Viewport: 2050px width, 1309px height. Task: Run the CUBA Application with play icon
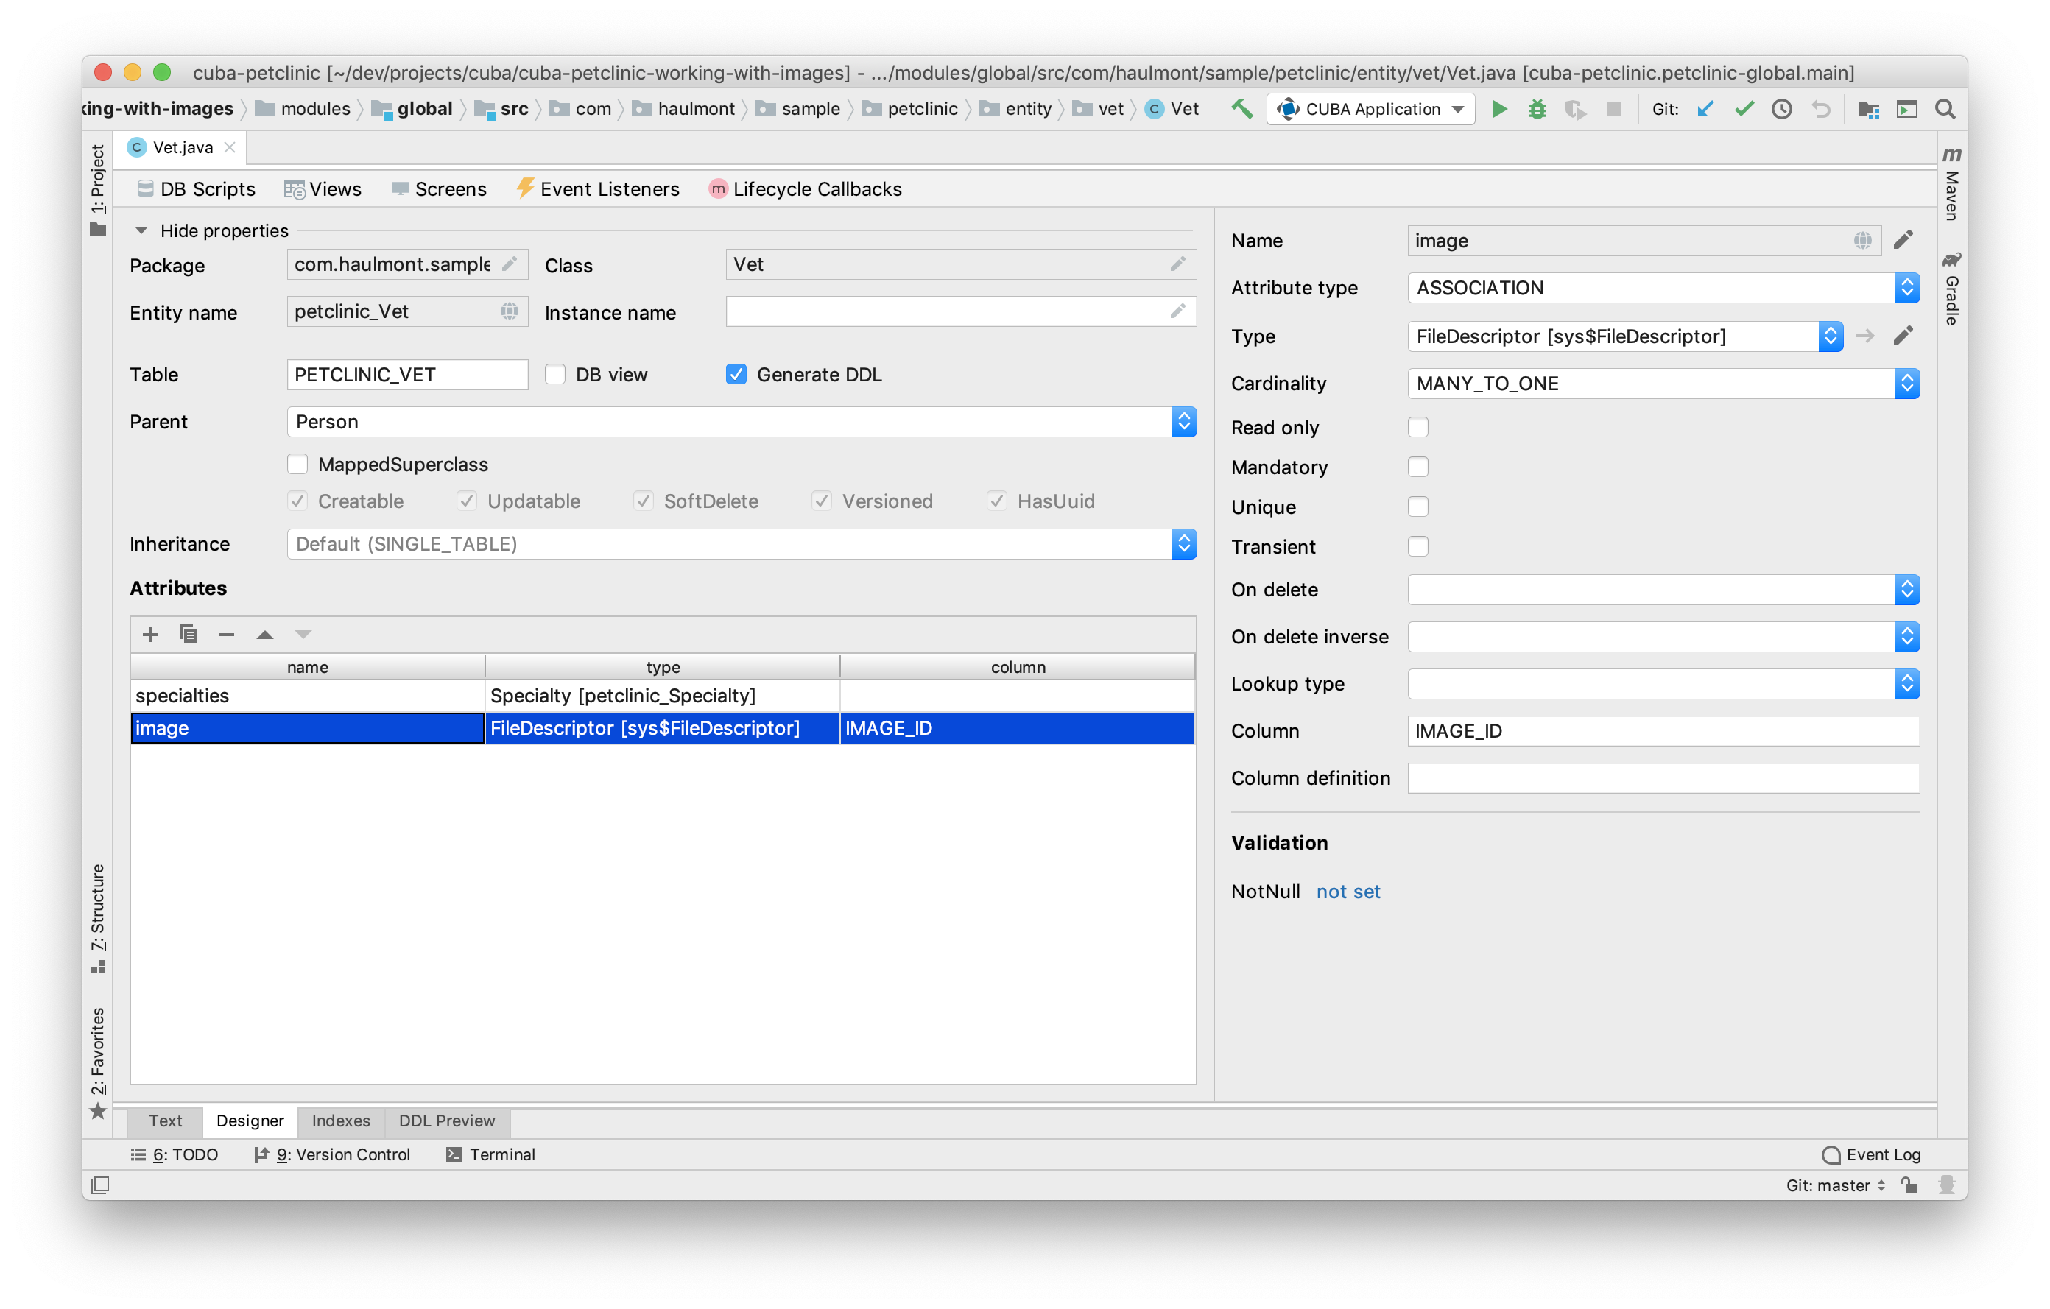pyautogui.click(x=1500, y=109)
